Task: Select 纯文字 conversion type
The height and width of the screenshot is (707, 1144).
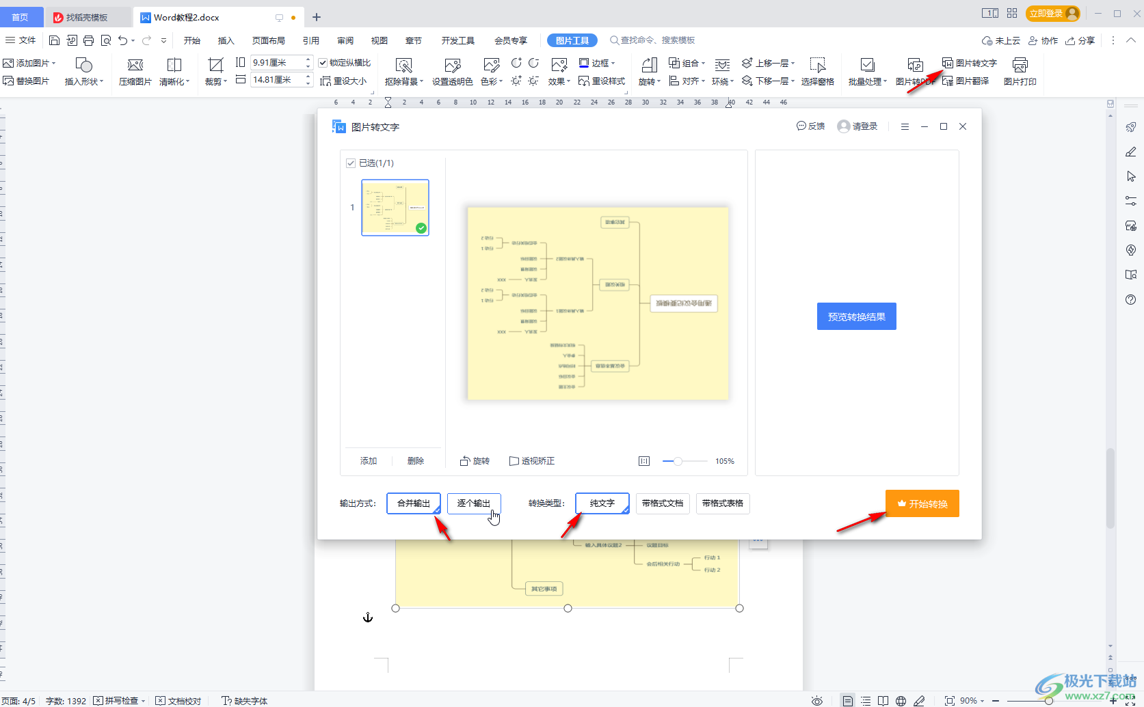Action: tap(602, 503)
